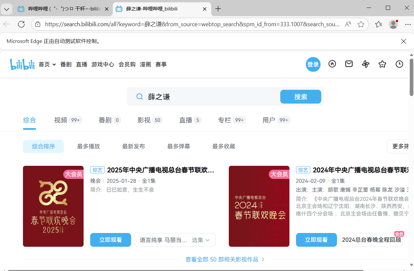The width and height of the screenshot is (414, 271).
Task: Toggle the Read Aloud icon in address bar
Action: [x=348, y=24]
